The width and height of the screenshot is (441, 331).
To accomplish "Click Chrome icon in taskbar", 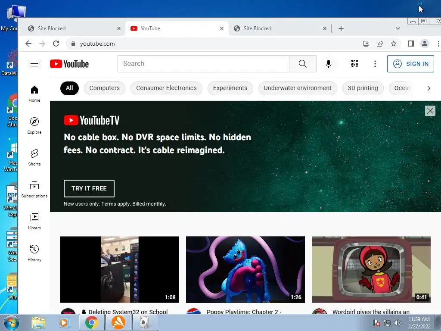I will pyautogui.click(x=91, y=322).
